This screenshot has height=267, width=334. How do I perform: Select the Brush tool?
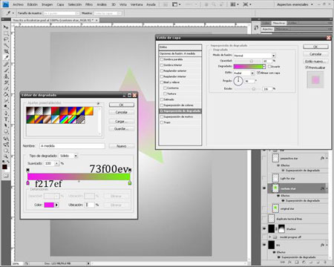(5, 70)
